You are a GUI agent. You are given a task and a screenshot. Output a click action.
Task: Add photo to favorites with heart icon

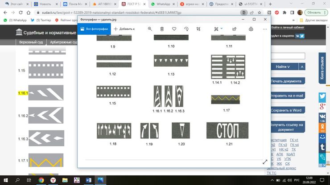pos(174,29)
